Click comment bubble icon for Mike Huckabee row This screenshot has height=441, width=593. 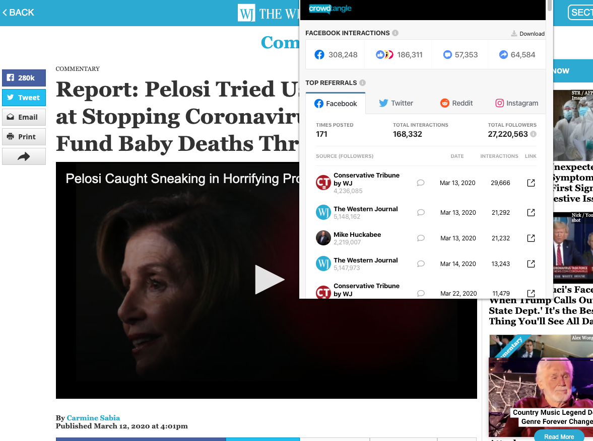(x=421, y=238)
